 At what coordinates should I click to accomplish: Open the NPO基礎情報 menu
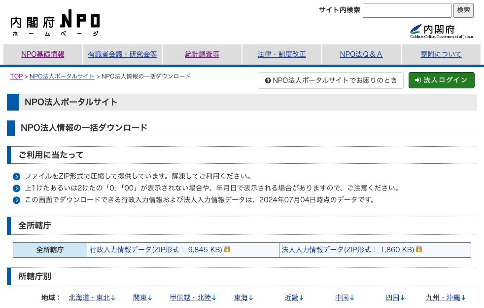point(42,54)
